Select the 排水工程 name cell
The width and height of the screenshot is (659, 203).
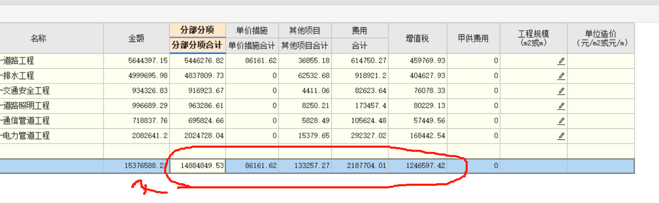pos(52,76)
